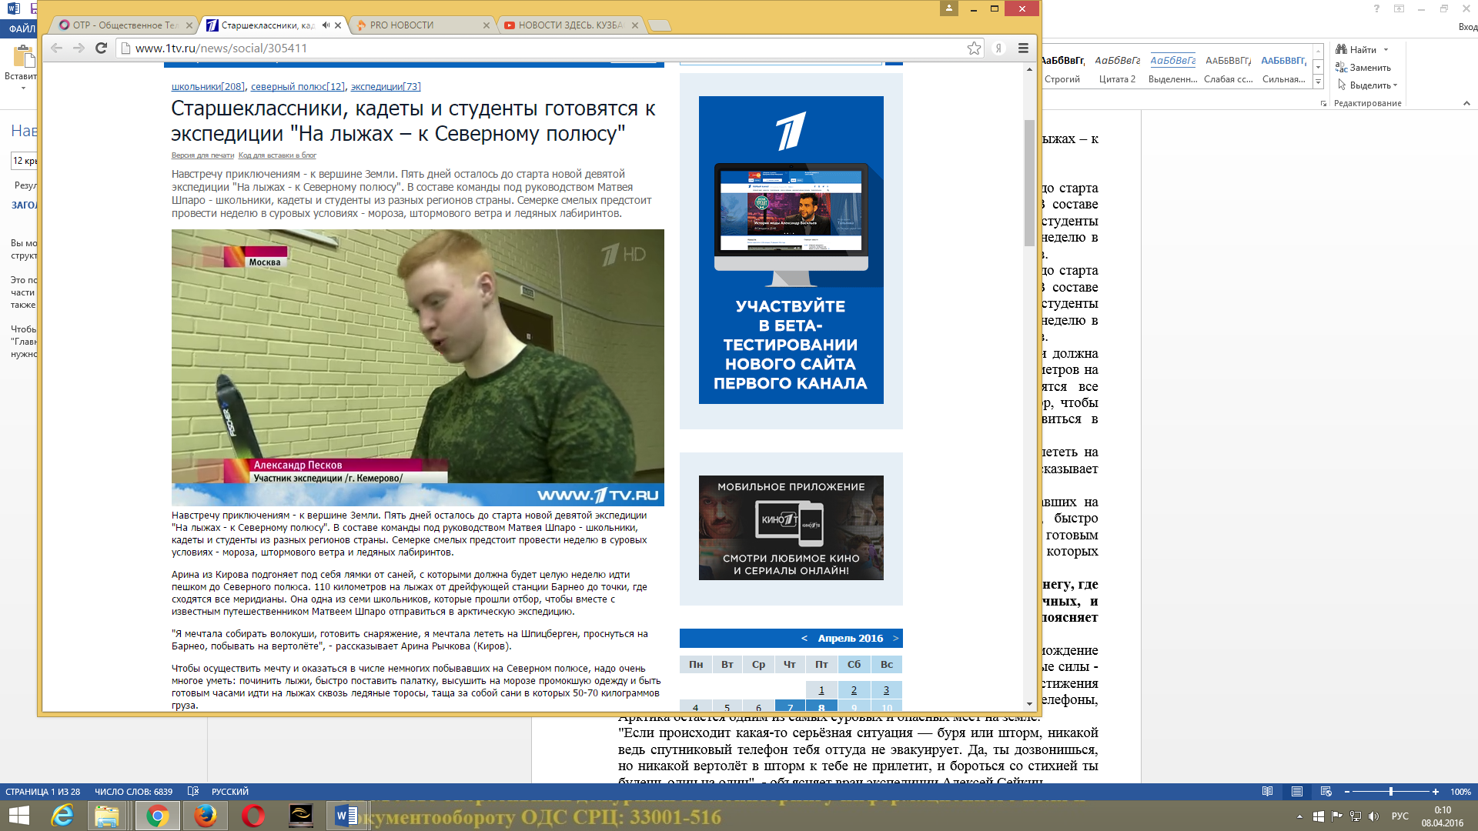Switch to Read Mode in the Word status bar
This screenshot has width=1478, height=831.
coord(1268,791)
